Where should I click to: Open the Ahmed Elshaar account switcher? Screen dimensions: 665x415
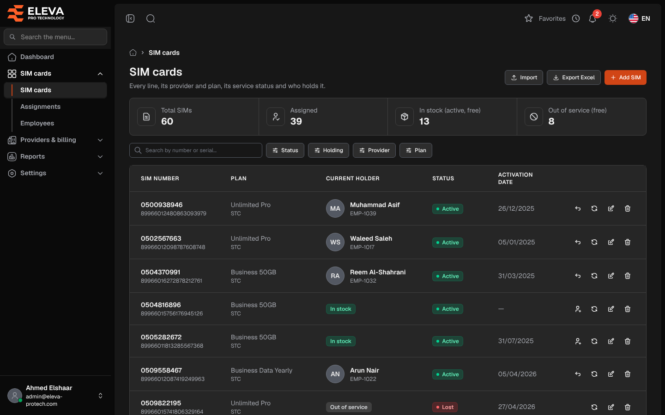pyautogui.click(x=55, y=396)
